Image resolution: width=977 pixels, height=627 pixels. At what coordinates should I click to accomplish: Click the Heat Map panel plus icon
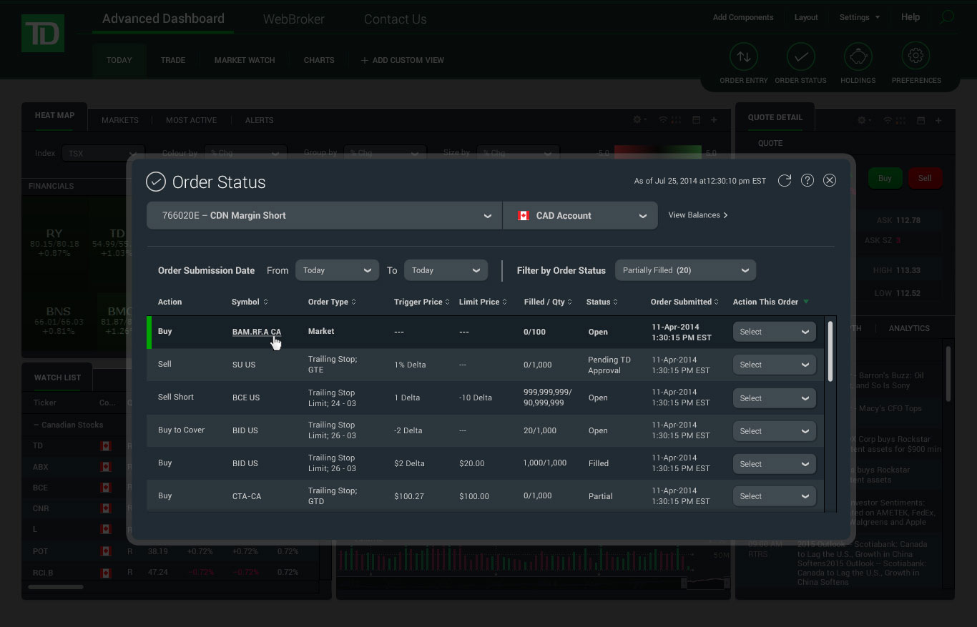coord(714,120)
